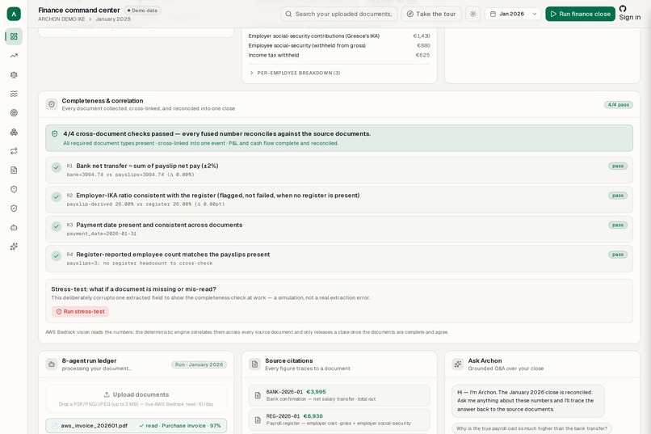Viewport: 651px width, 434px height.
Task: Click the Take the tour button
Action: 431,14
